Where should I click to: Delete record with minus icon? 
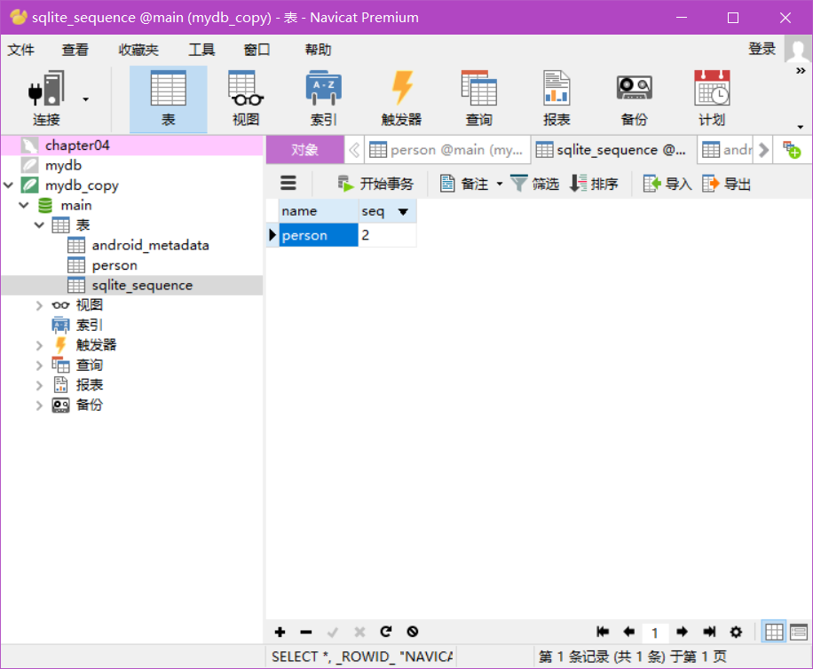tap(306, 632)
